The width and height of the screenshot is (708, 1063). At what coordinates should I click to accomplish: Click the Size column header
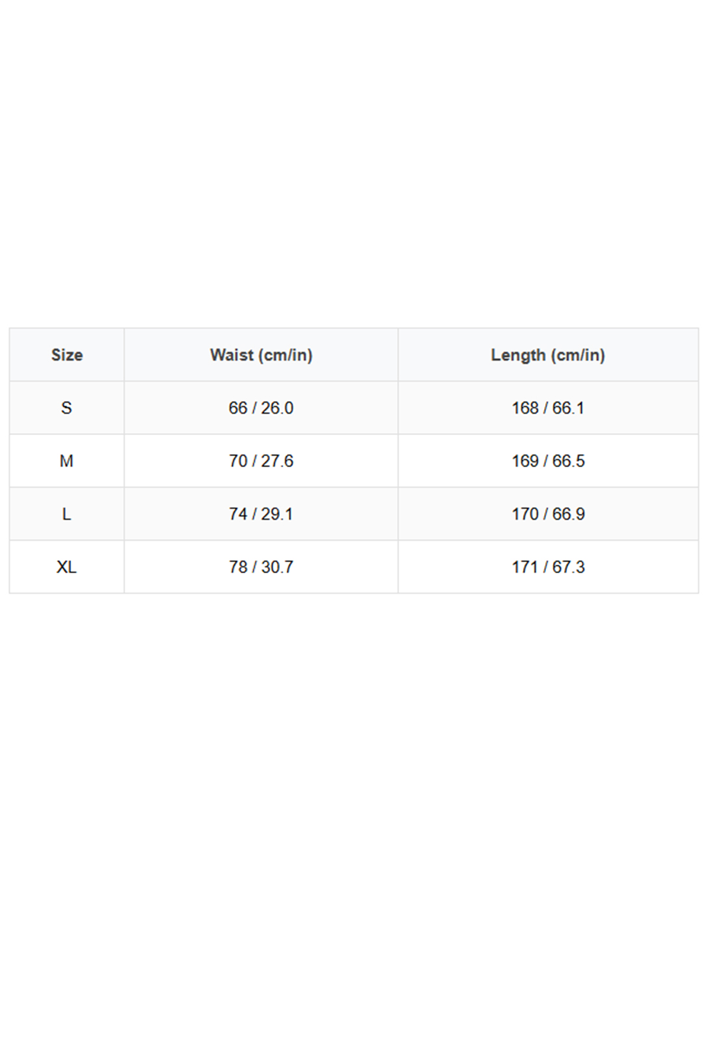[x=66, y=355]
